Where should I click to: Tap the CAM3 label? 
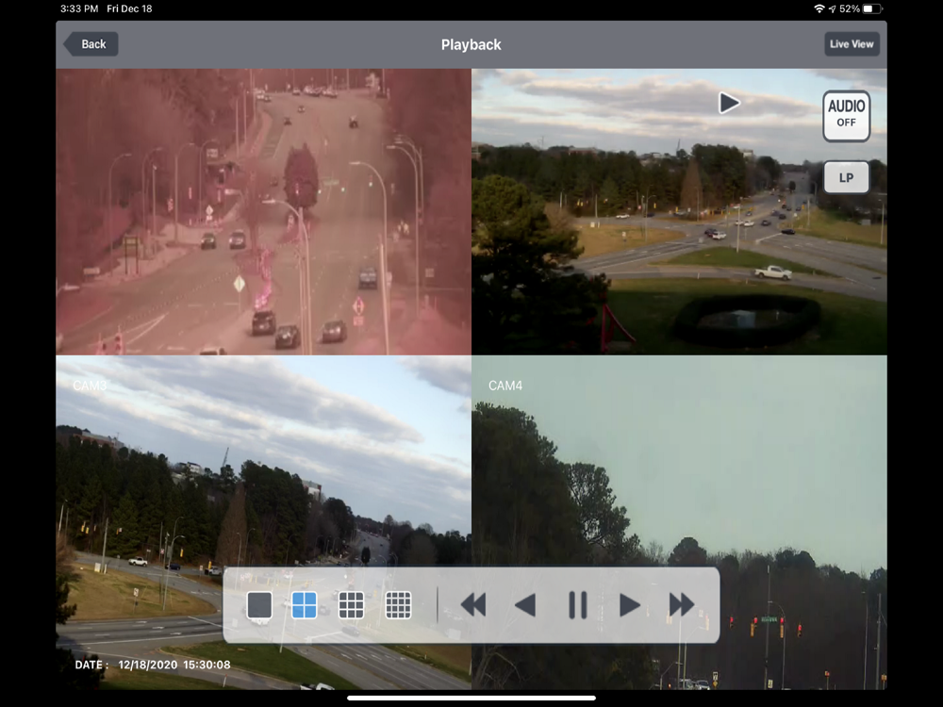click(x=90, y=386)
